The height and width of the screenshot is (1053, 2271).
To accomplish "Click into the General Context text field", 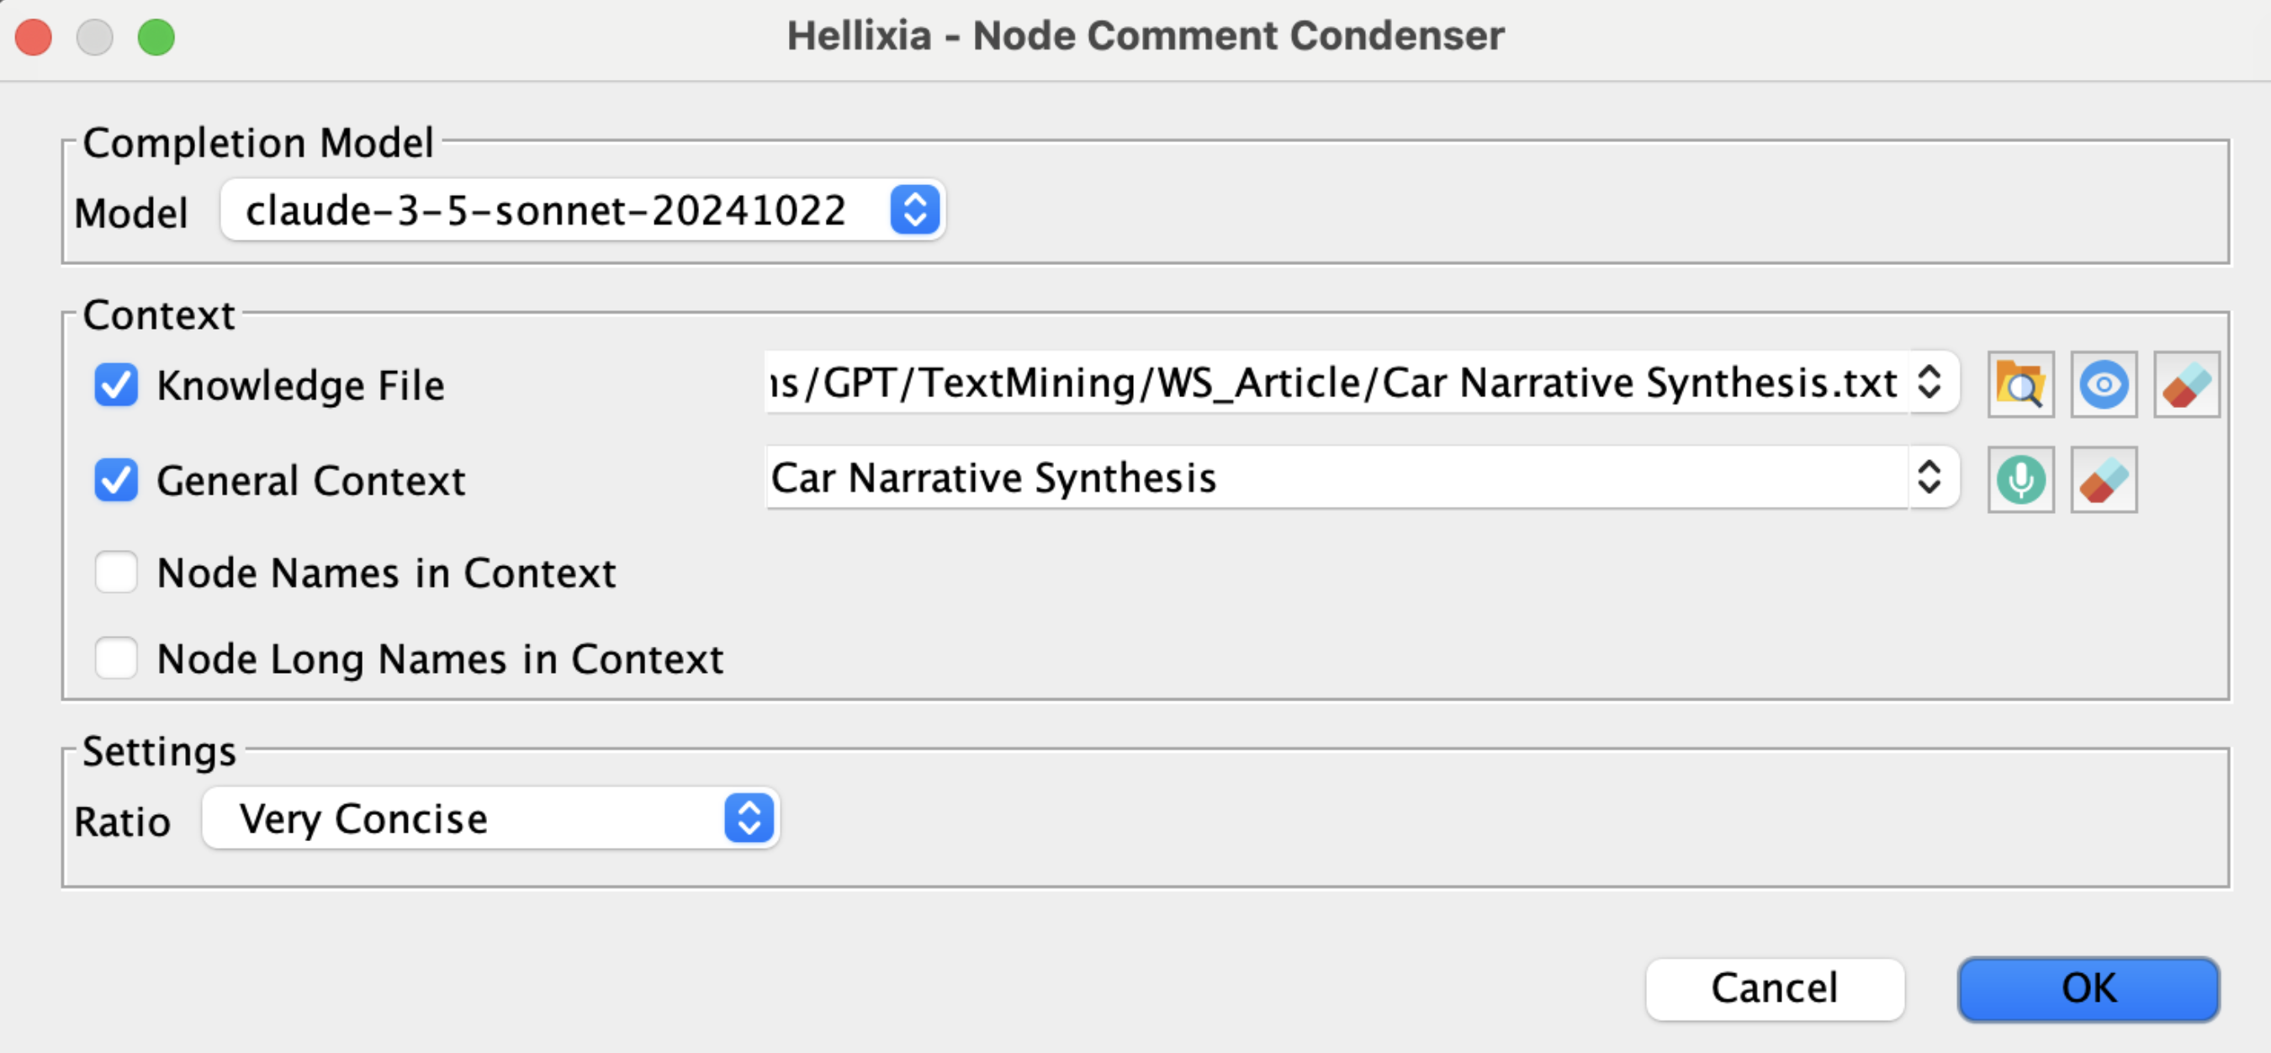I will [1322, 478].
